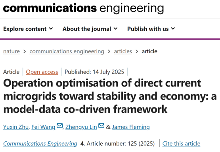The width and height of the screenshot is (220, 152).
Task: Click the breadcrumb arrow before the current article
Action: point(137,52)
